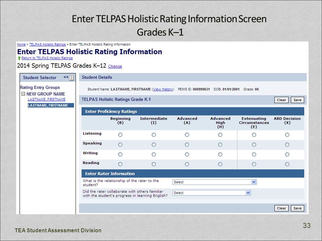Click Home breadcrumb link
The height and width of the screenshot is (241, 322).
click(x=21, y=45)
